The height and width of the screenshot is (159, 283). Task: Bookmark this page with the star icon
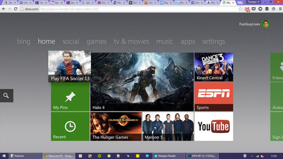(240, 9)
